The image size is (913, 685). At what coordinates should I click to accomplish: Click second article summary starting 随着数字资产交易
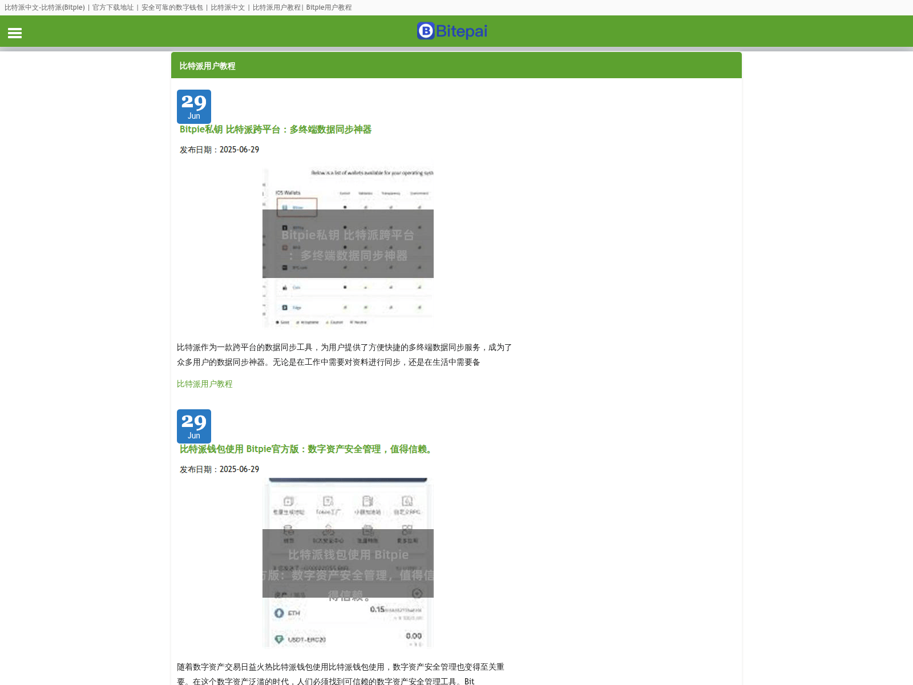pos(341,674)
